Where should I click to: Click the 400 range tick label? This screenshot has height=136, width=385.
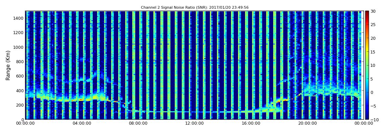tap(20, 91)
